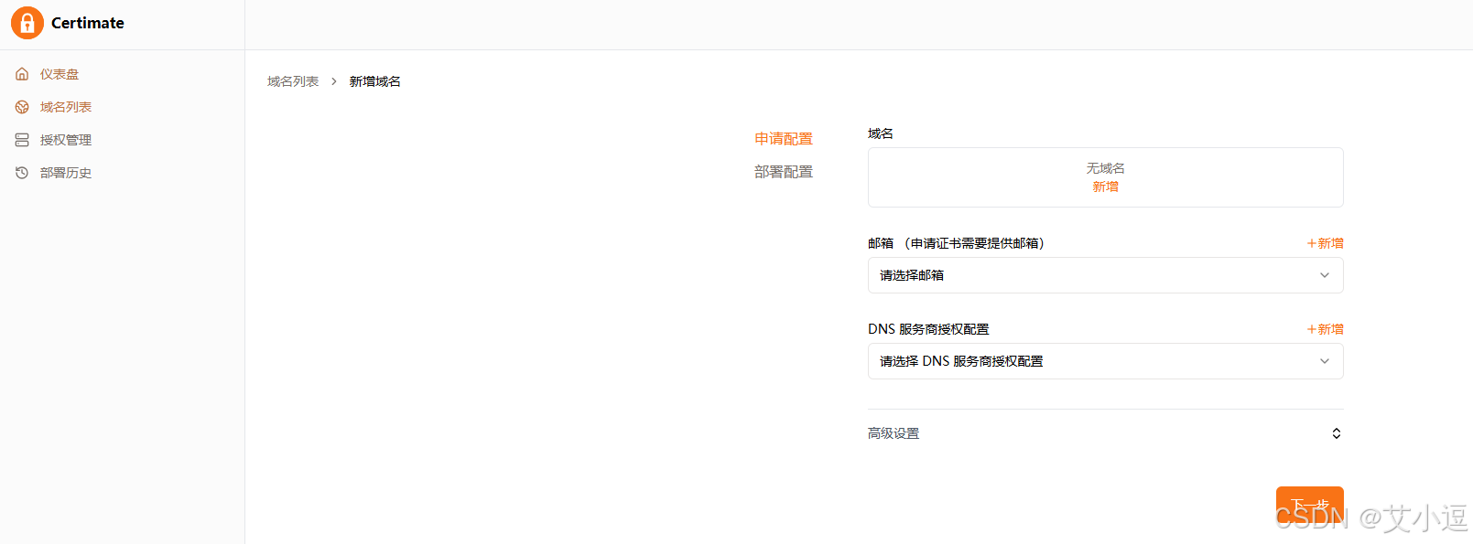Click the 部署历史 history icon
Image resolution: width=1473 pixels, height=544 pixels.
pos(22,173)
